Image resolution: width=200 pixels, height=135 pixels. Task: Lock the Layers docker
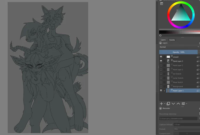161,43
